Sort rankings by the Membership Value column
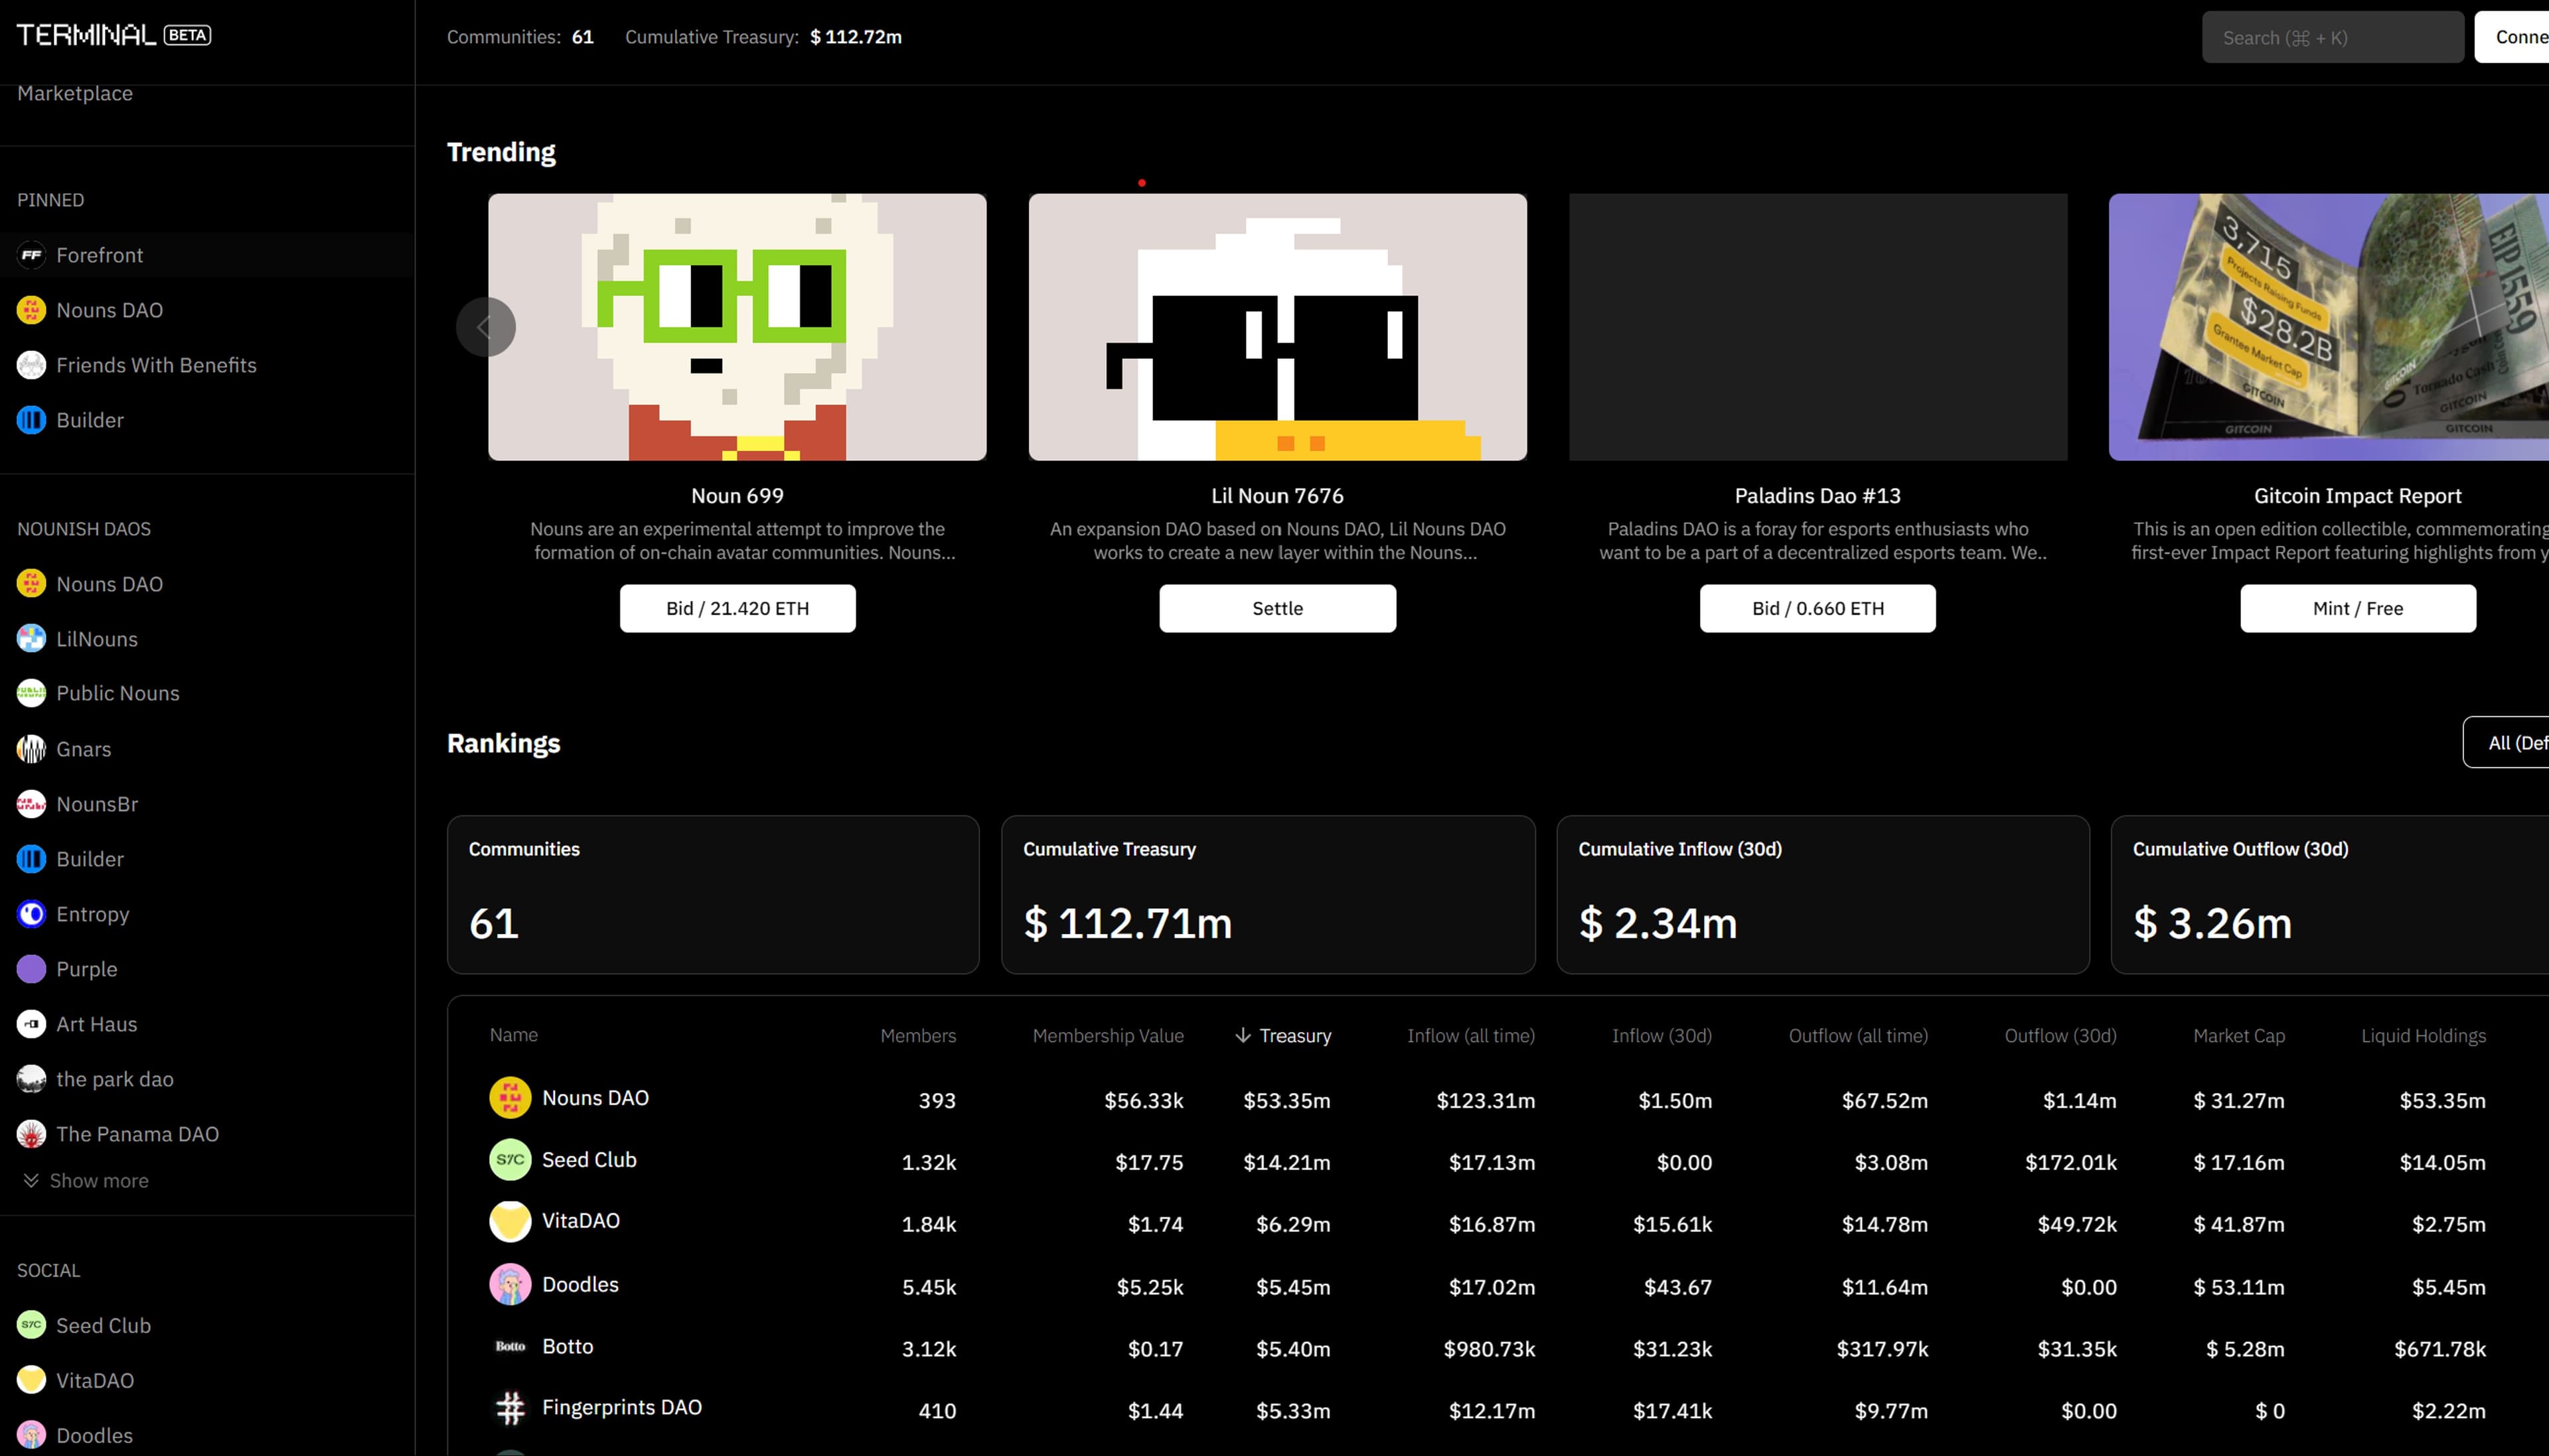The image size is (2549, 1456). coord(1109,1036)
